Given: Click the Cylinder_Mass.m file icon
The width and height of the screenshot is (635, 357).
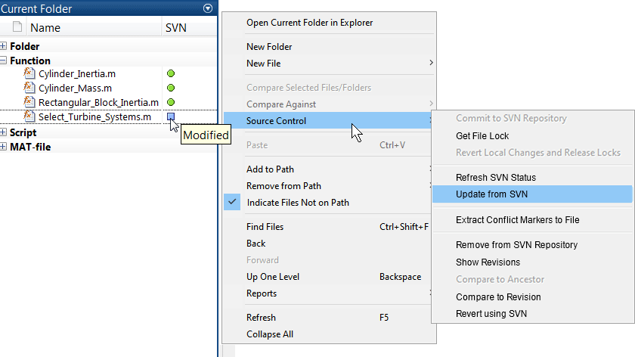Looking at the screenshot, I should coord(29,88).
